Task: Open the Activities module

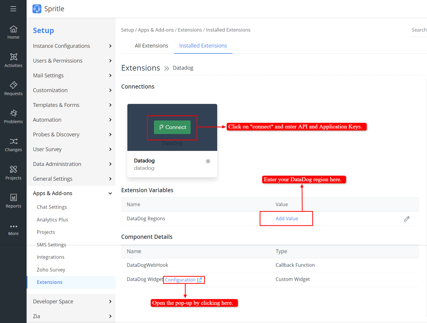Action: point(13,61)
